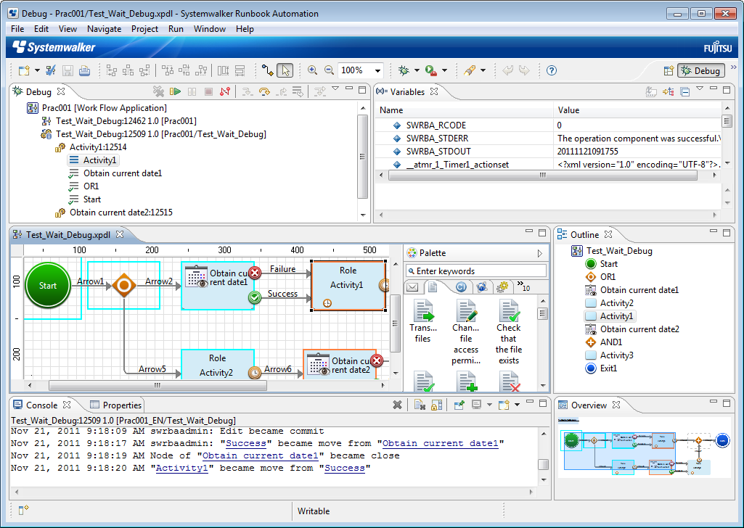Screen dimensions: 744x528
Task: Click the Overview diagram thumbnail
Action: (x=644, y=448)
